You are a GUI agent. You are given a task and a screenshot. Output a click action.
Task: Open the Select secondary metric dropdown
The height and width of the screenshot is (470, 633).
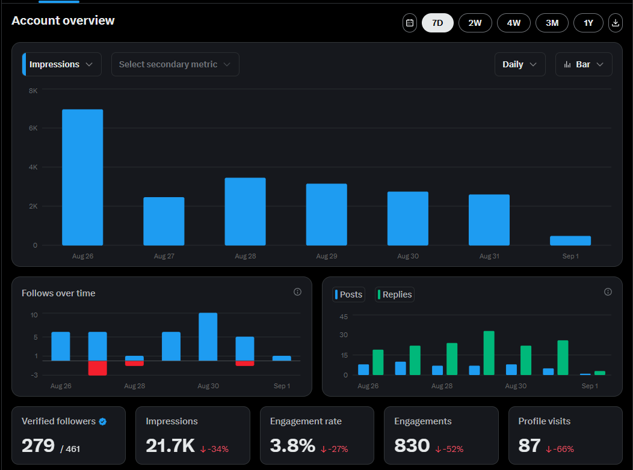[175, 64]
